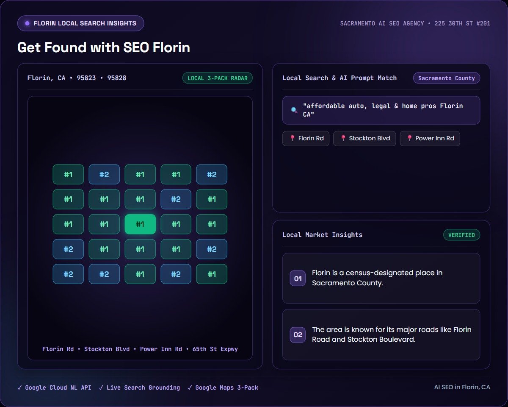Click the purple dot in the Florin Local Search Insights badge
Screen dimensions: 508x407
click(x=28, y=23)
